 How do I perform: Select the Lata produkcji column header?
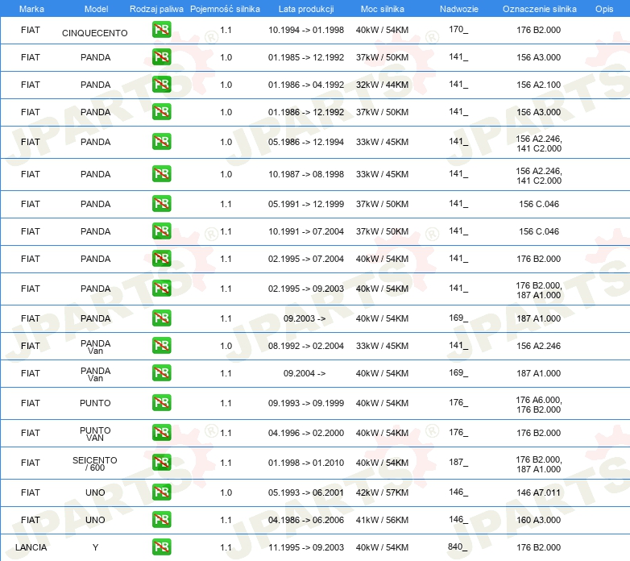click(306, 9)
